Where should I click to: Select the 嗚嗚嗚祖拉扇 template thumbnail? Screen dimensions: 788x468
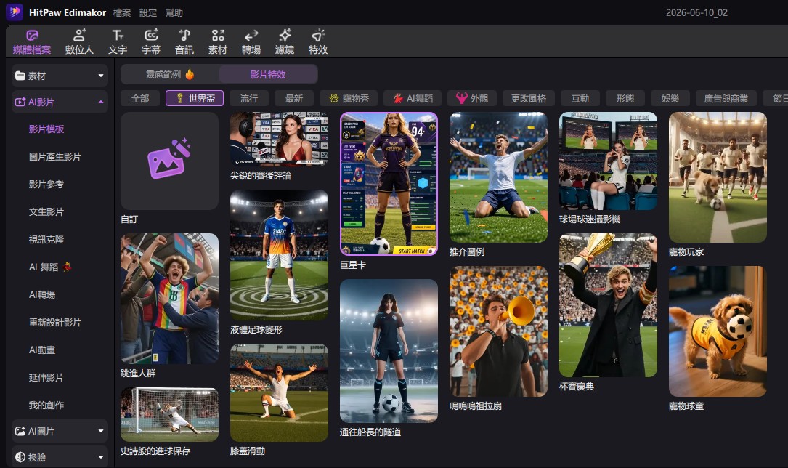pyautogui.click(x=498, y=331)
